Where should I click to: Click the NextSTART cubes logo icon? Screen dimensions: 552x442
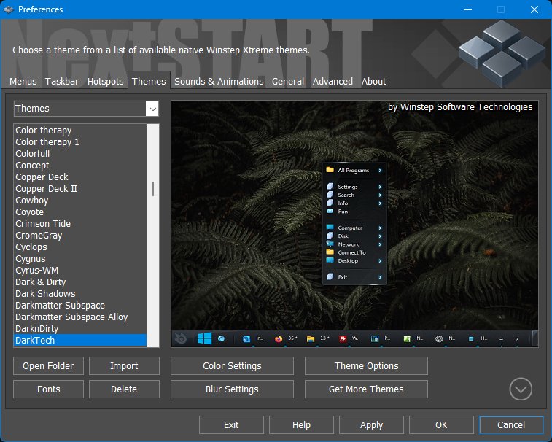point(502,53)
